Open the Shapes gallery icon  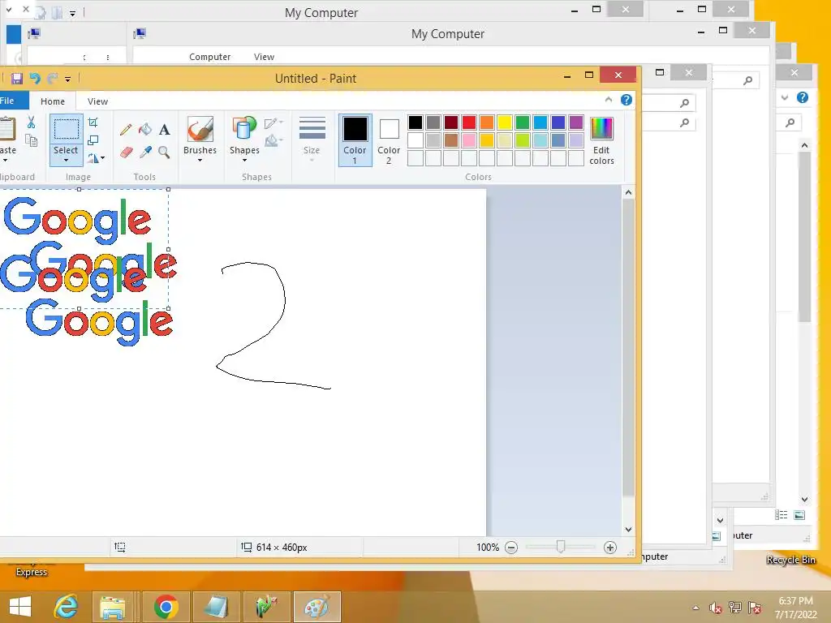point(244,129)
